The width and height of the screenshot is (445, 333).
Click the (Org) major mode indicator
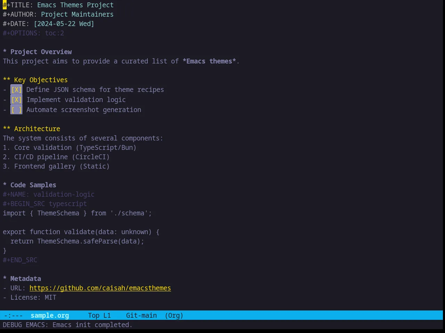point(174,316)
